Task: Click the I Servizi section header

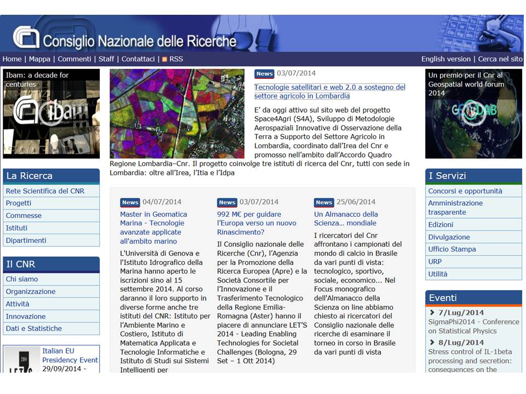Action: (473, 176)
